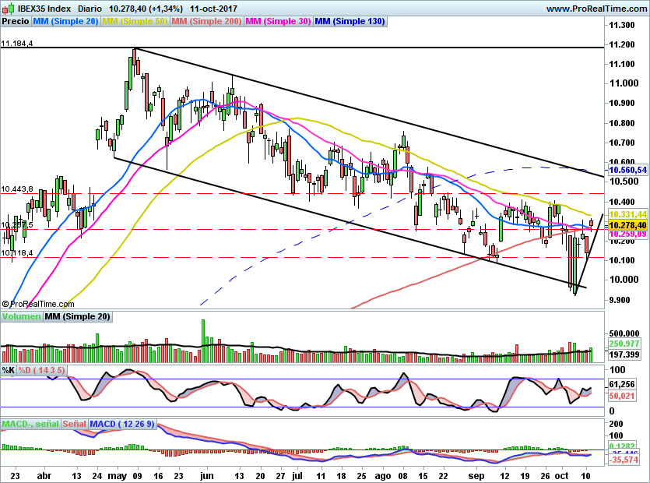Click the 10.443,8 level label

point(17,189)
